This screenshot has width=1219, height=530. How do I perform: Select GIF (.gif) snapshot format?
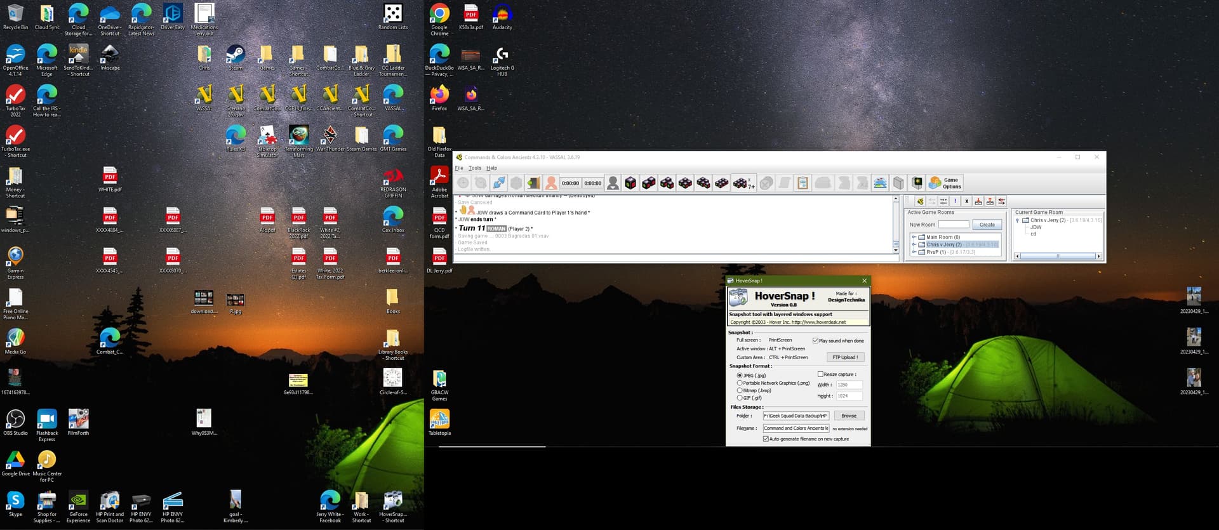(x=740, y=398)
